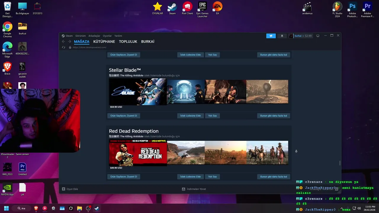Open the Oyunlar menu
The width and height of the screenshot is (379, 213).
107,36
